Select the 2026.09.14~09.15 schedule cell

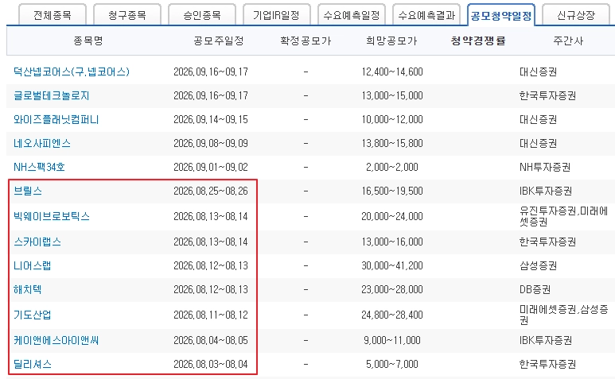(x=211, y=119)
